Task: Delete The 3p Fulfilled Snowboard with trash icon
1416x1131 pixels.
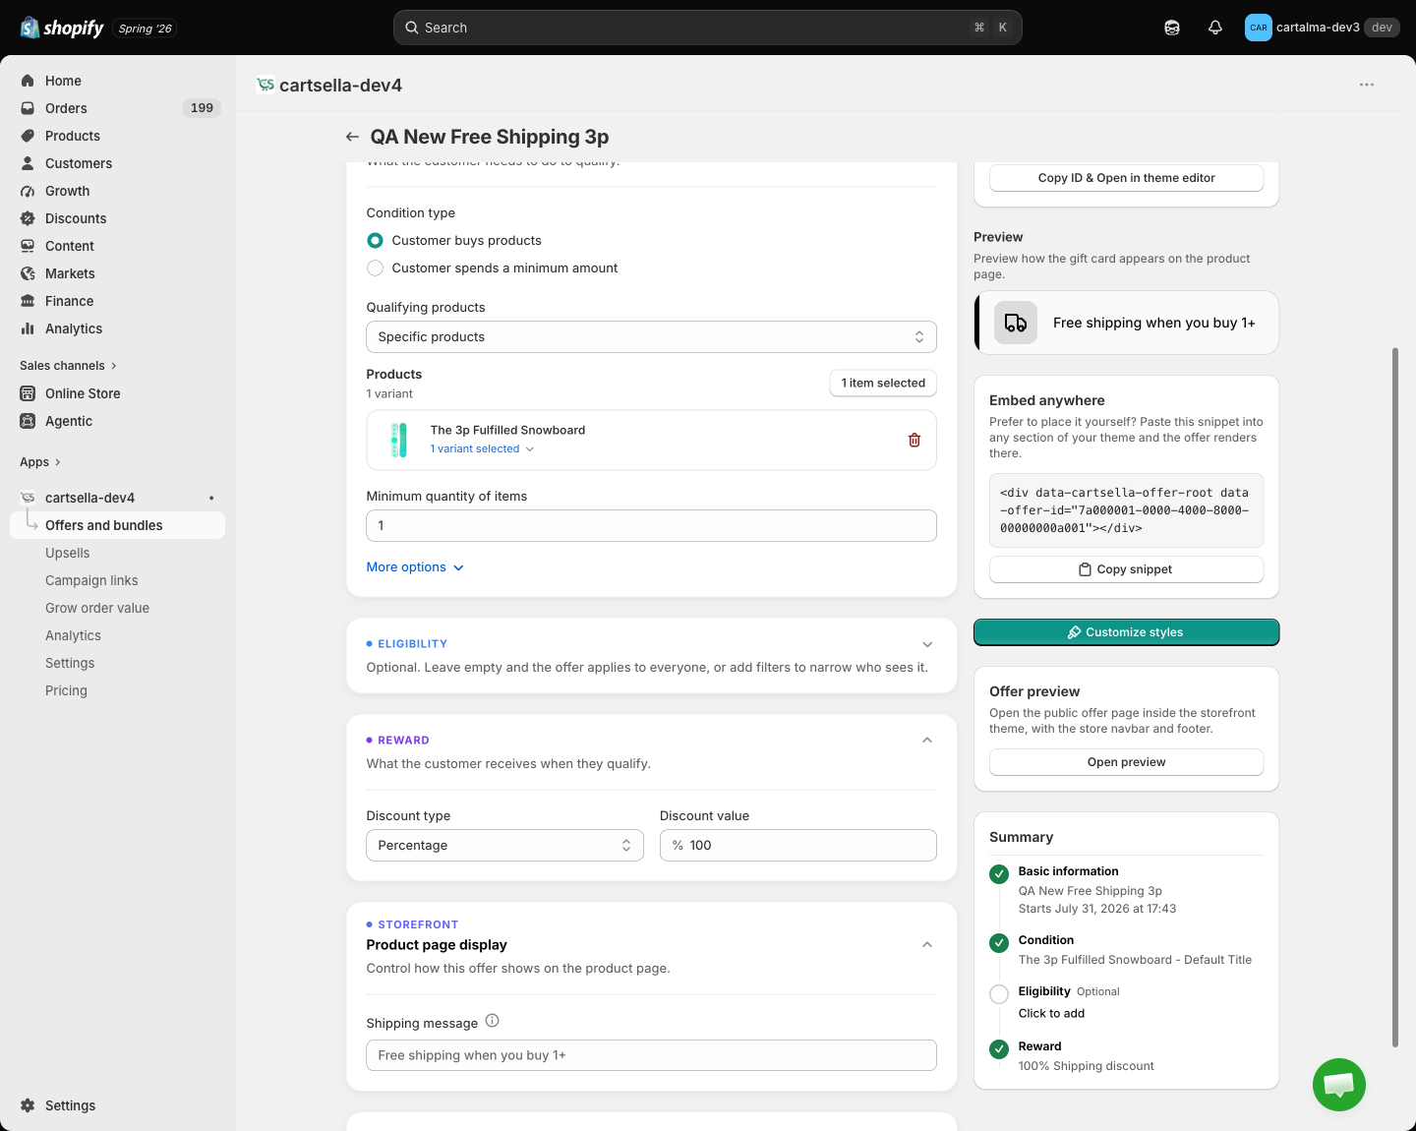Action: coord(914,440)
